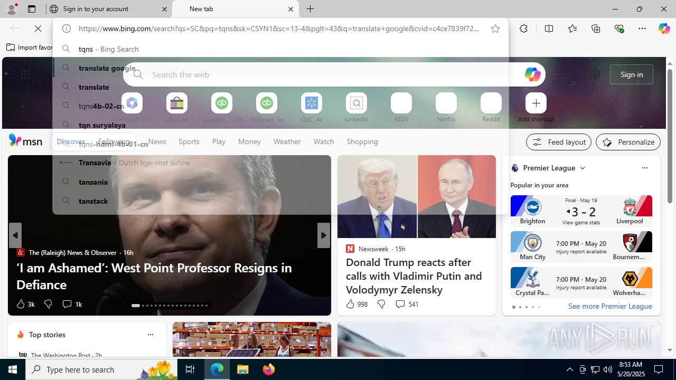Select the Play feed tab
This screenshot has height=380, width=676.
[x=219, y=141]
